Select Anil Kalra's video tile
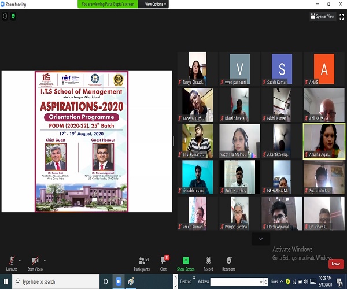 324,105
